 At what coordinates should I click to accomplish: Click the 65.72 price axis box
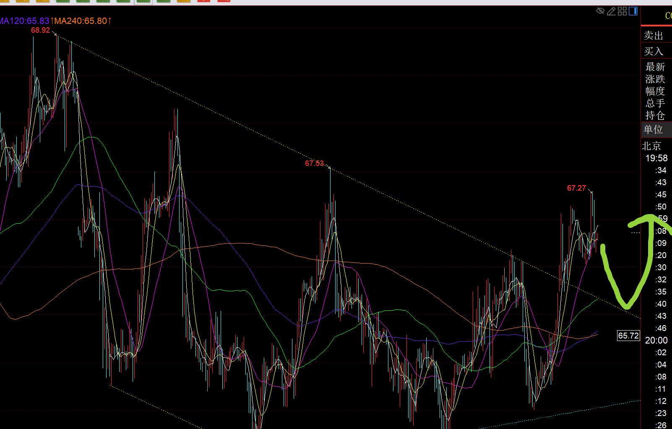(x=628, y=336)
